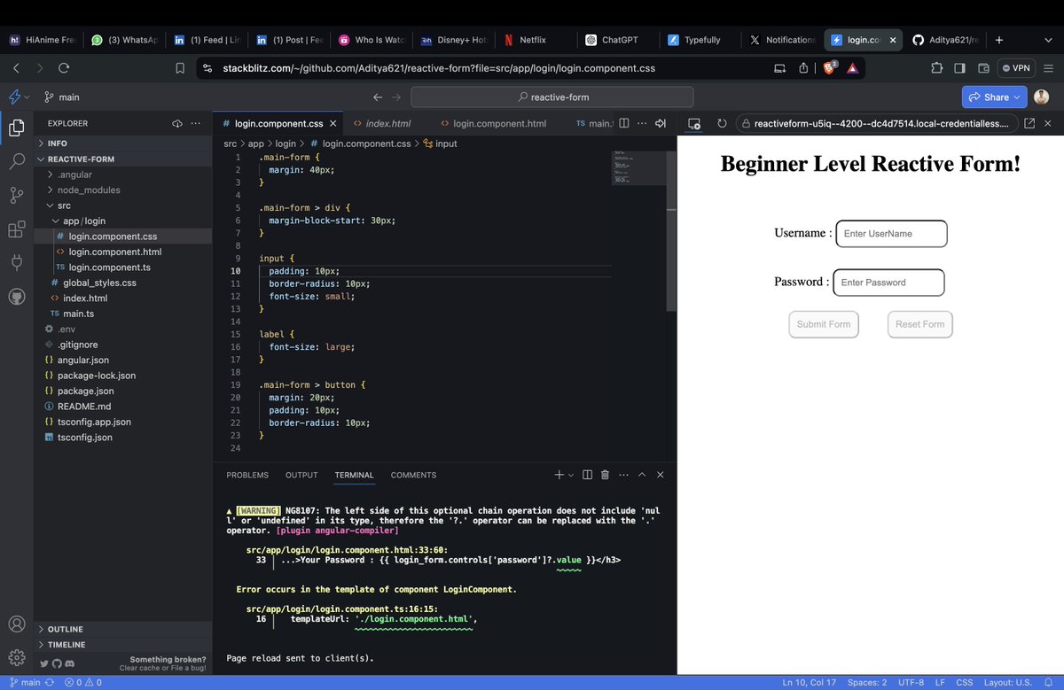Open the Search view in activity bar

pos(17,161)
